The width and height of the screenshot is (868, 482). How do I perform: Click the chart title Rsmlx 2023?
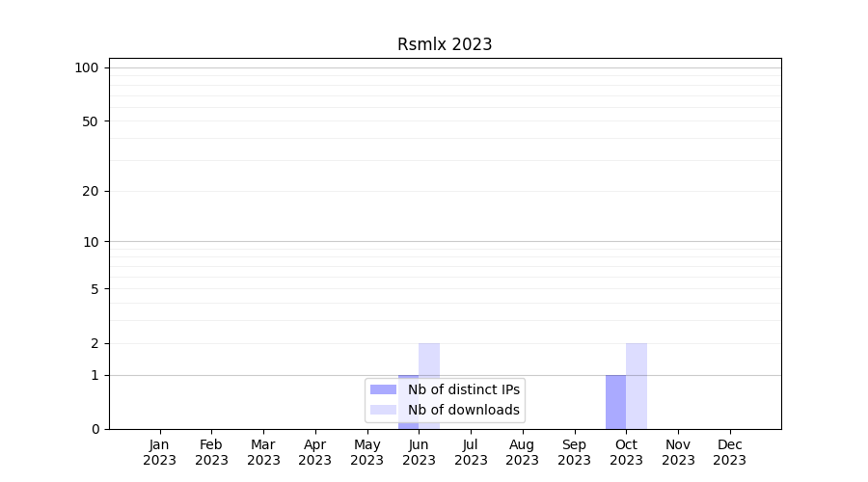click(x=445, y=44)
